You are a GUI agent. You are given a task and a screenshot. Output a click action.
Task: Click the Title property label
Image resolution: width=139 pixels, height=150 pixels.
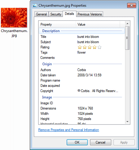pos(43,37)
